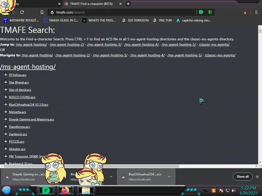Download Gardevoir.acs
The height and width of the screenshot is (196, 262).
point(18,134)
